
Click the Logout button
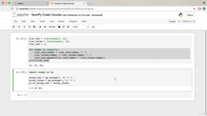[x=190, y=15]
